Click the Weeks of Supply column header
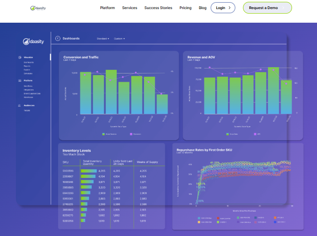This screenshot has height=236, width=317. pyautogui.click(x=147, y=162)
